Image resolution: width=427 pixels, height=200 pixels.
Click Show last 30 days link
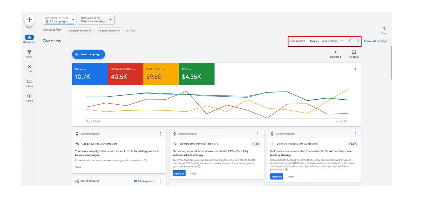pyautogui.click(x=375, y=41)
